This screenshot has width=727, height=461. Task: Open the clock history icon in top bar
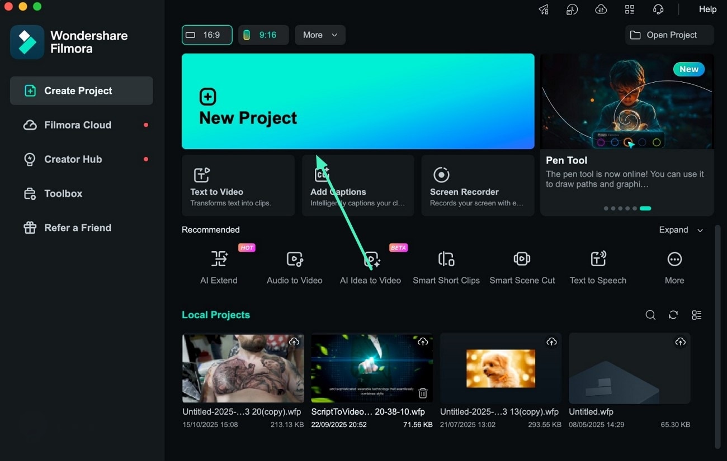tap(572, 9)
